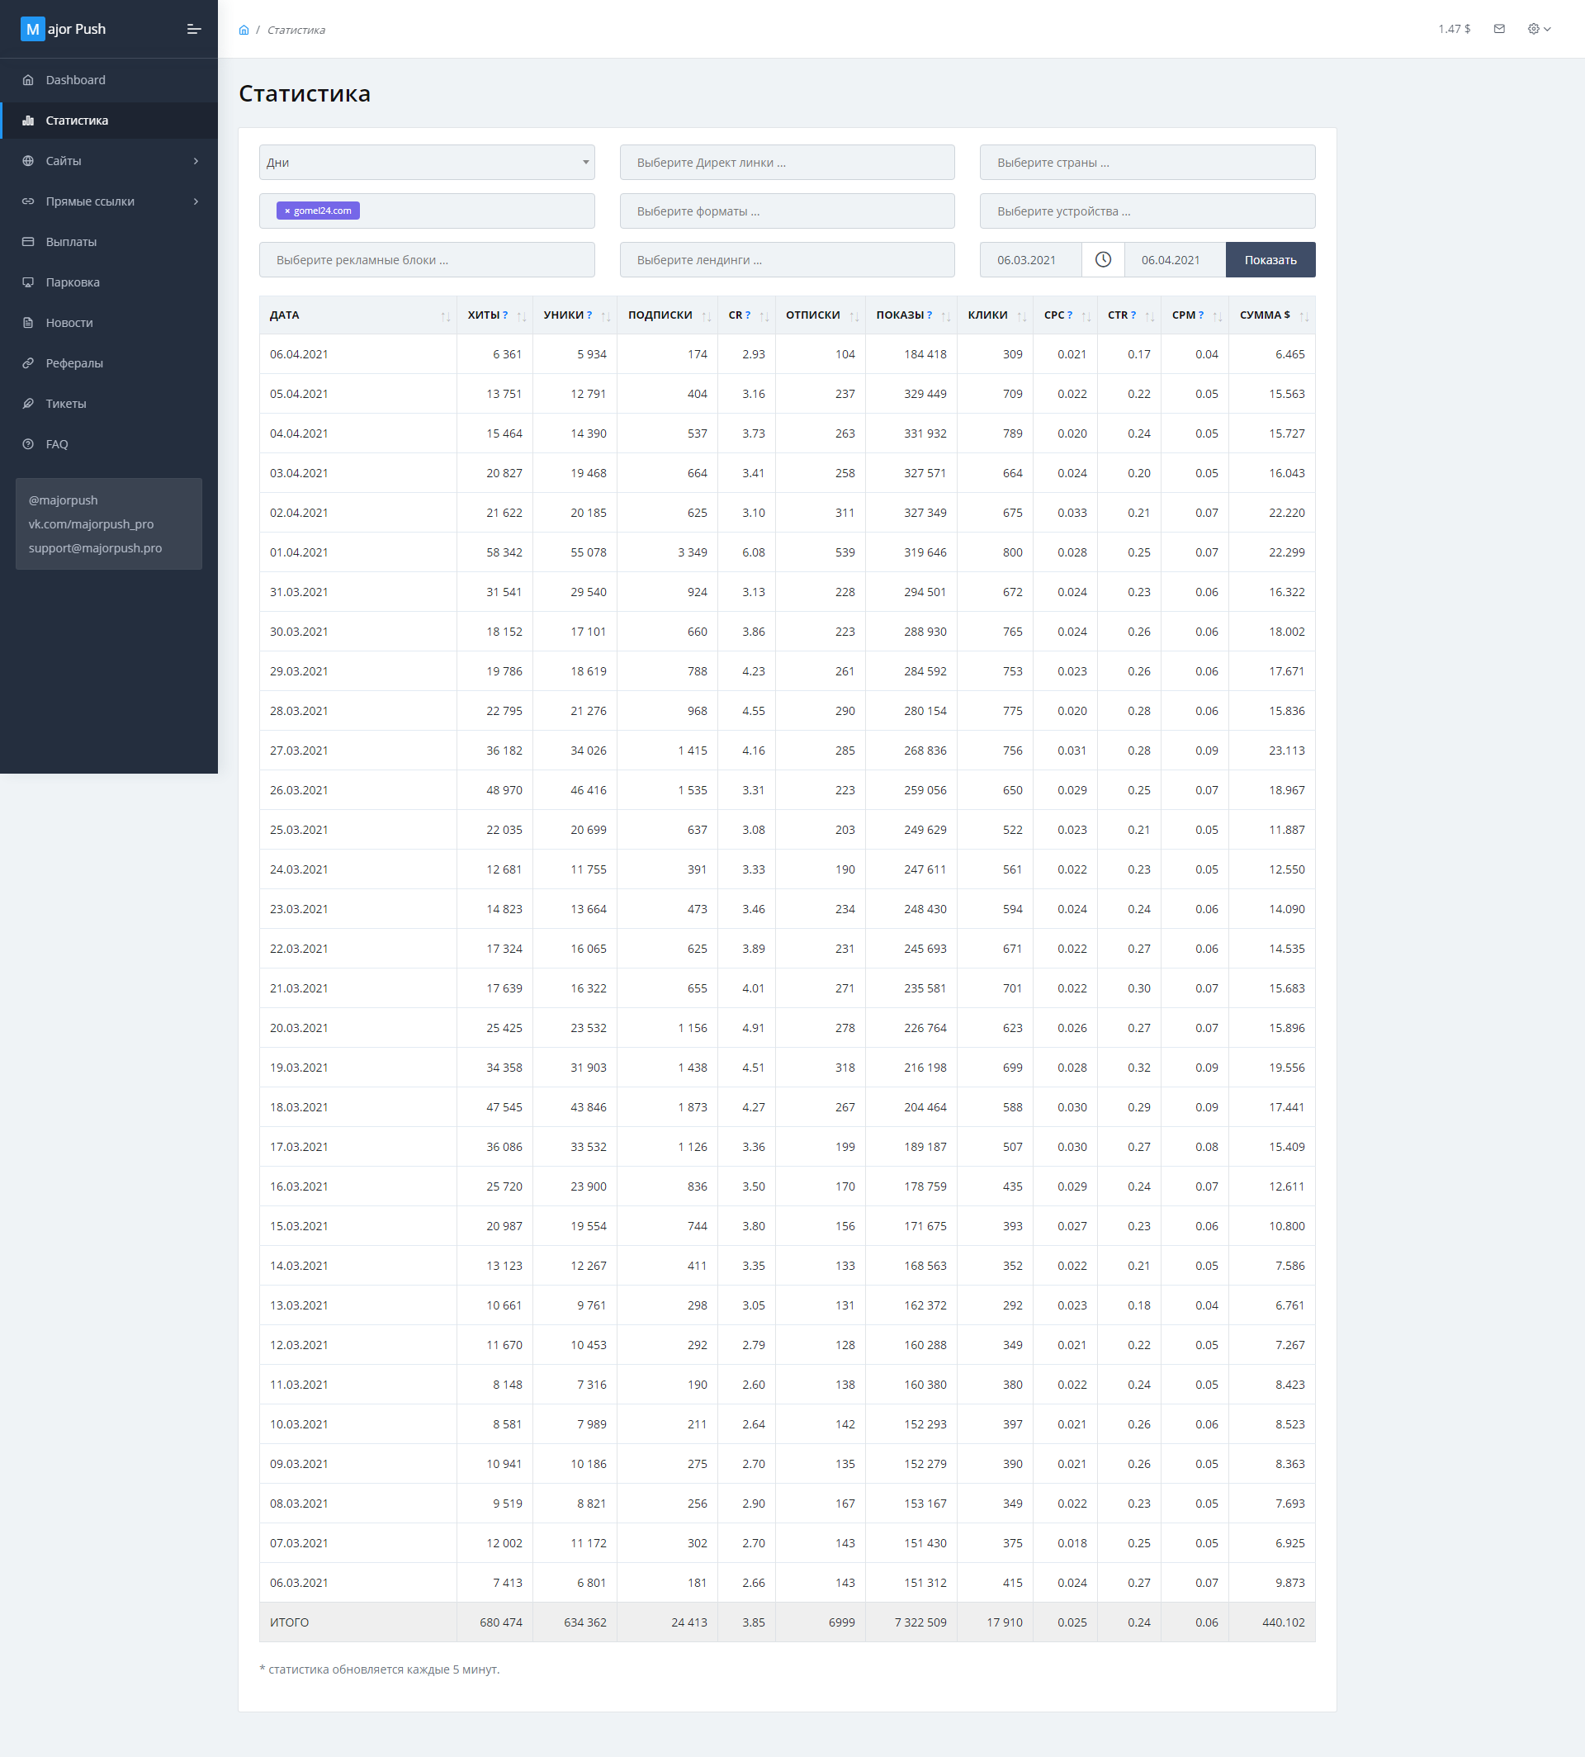Image resolution: width=1585 pixels, height=1757 pixels.
Task: Open the Dashboard menu item
Action: point(76,80)
